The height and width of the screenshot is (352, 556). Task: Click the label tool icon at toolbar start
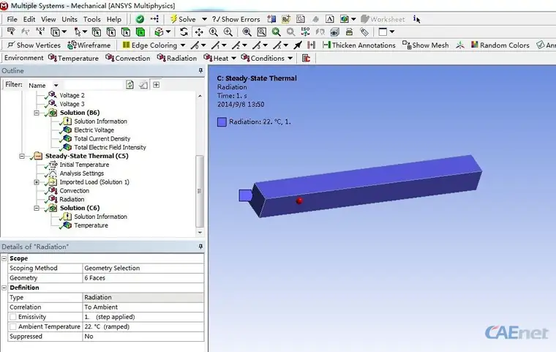[11, 32]
